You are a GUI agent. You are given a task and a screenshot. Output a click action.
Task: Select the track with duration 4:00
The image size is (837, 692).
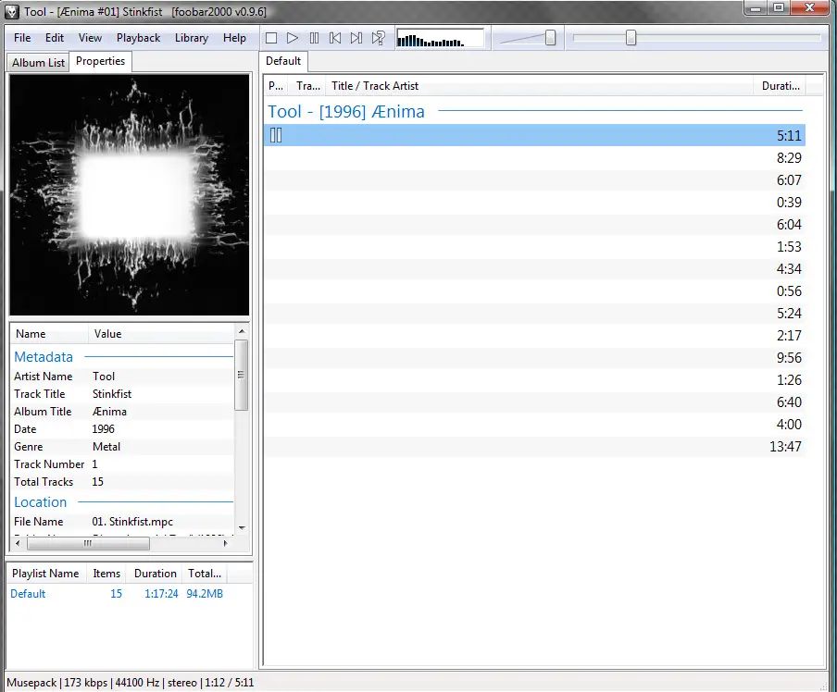(535, 425)
